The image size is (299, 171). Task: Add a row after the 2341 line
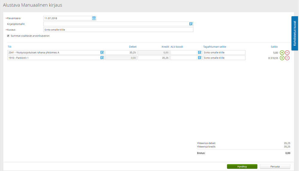[x=282, y=53]
